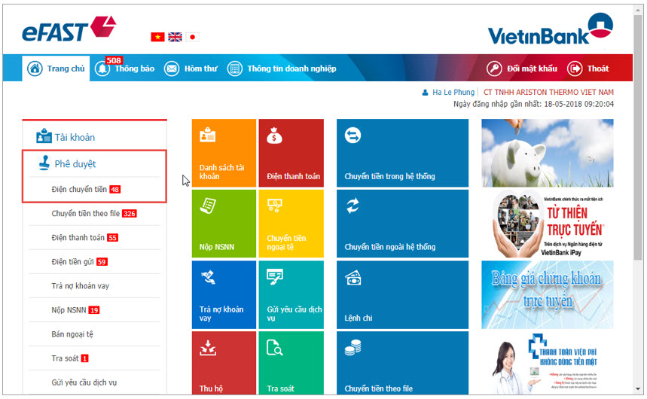The width and height of the screenshot is (647, 399).
Task: Open the Danh sách tài khoản tile
Action: click(x=224, y=153)
